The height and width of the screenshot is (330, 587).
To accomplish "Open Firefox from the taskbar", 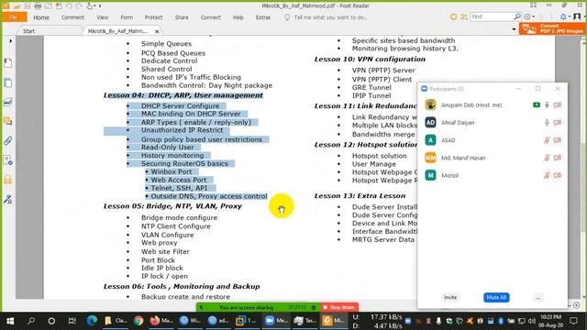I will (161, 321).
